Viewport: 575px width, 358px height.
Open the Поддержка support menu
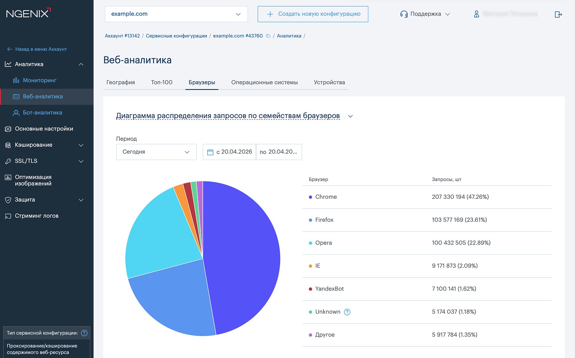click(425, 14)
